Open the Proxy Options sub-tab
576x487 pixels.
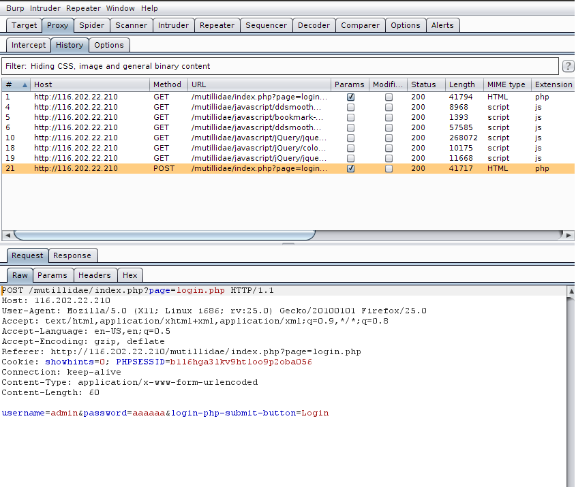(109, 45)
